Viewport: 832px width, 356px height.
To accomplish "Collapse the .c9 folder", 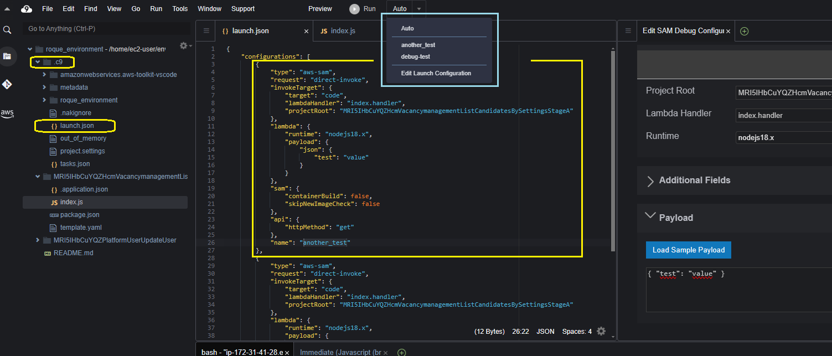I will [x=38, y=62].
